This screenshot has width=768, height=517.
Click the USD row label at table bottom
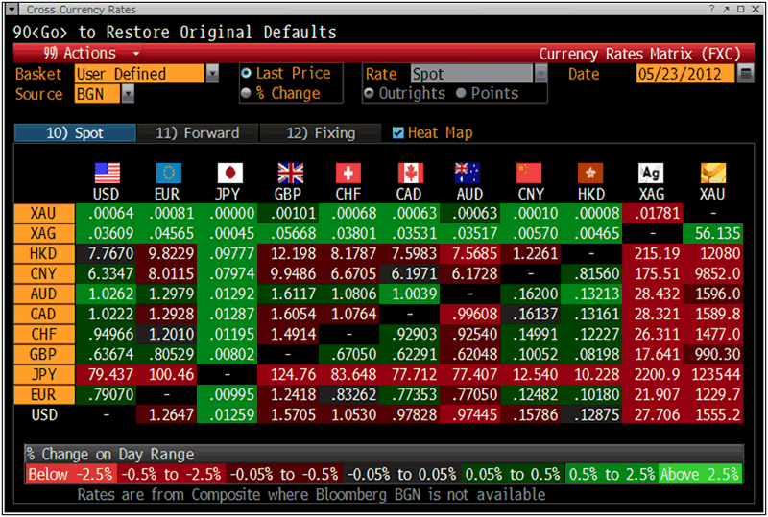coord(44,414)
